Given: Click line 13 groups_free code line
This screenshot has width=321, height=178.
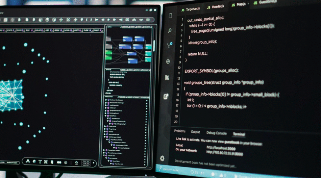Looking at the screenshot, I should 224,82.
